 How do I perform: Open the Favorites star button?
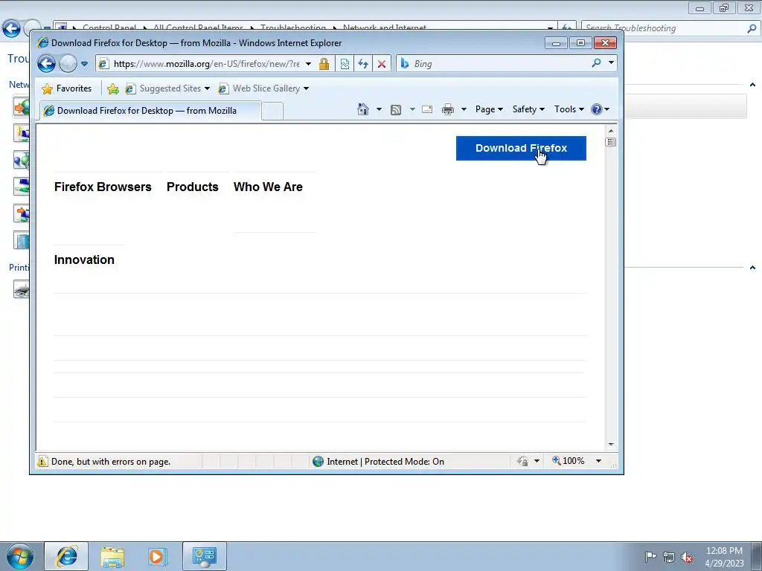click(x=67, y=88)
